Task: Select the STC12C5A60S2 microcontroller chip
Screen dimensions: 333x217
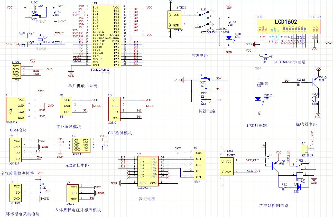Action: click(x=106, y=36)
